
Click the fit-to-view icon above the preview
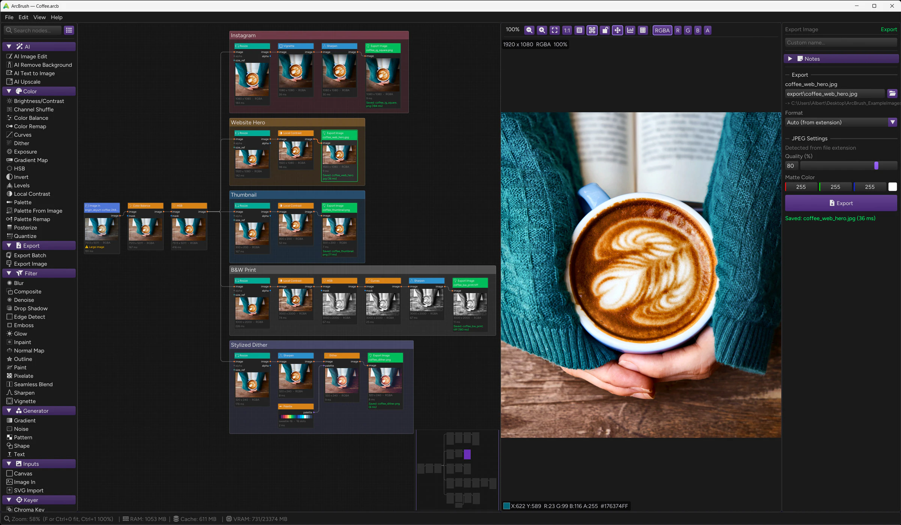554,30
